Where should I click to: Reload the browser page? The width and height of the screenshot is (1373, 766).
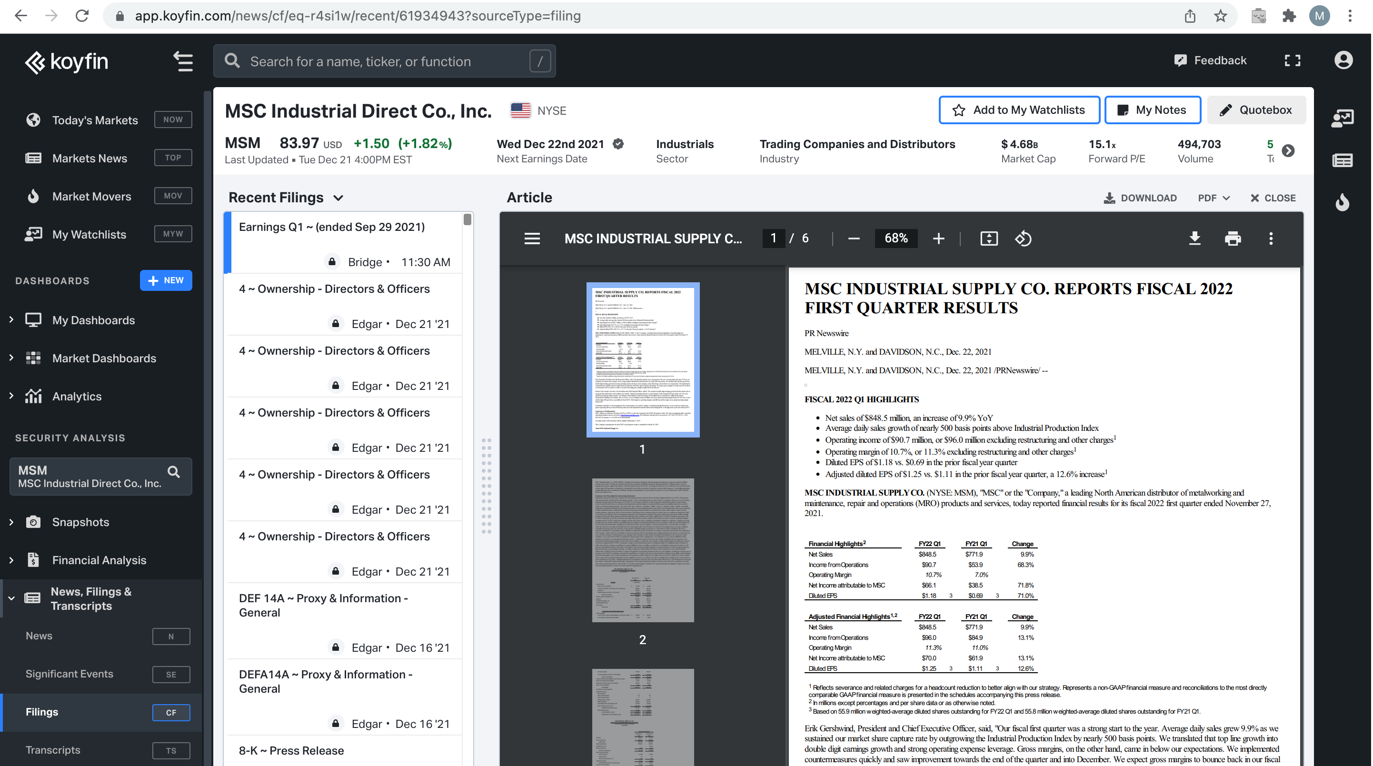pos(82,16)
